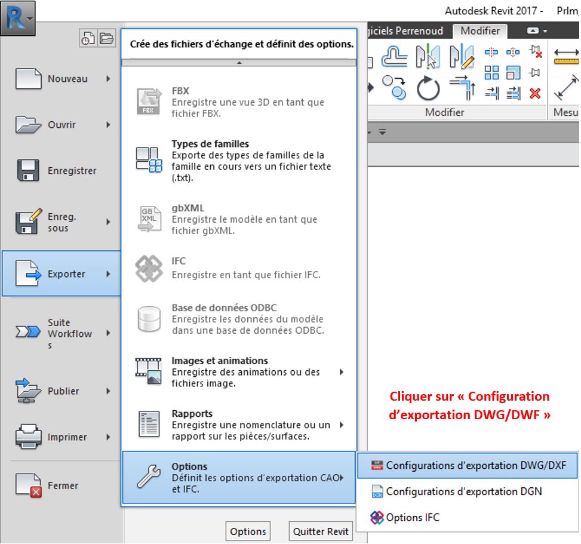Select the Split Element tool

491,52
